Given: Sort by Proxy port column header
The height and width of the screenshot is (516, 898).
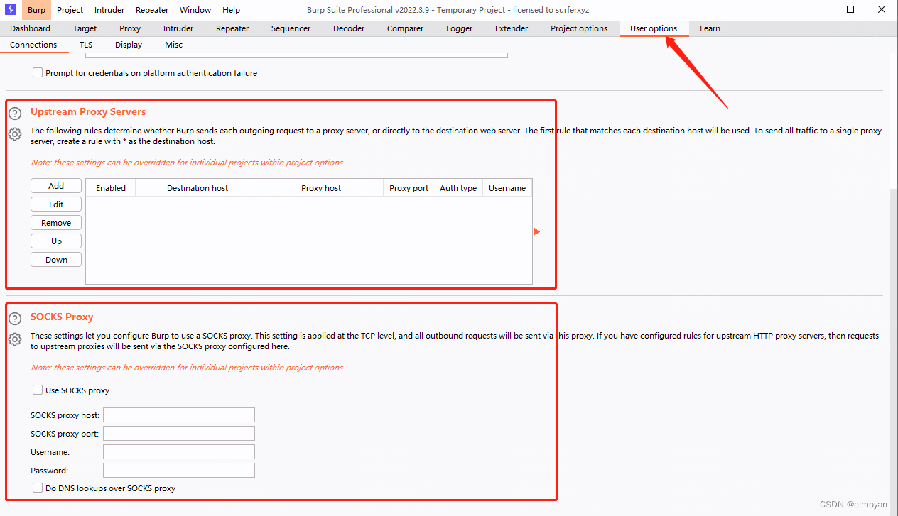Looking at the screenshot, I should [x=409, y=188].
